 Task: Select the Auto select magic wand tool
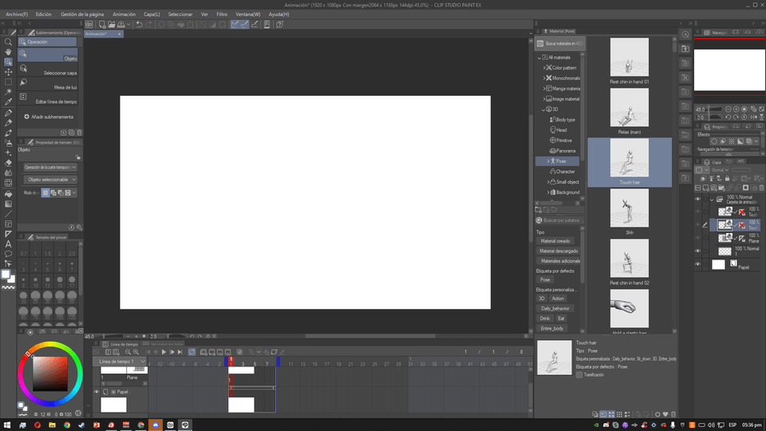coord(8,92)
